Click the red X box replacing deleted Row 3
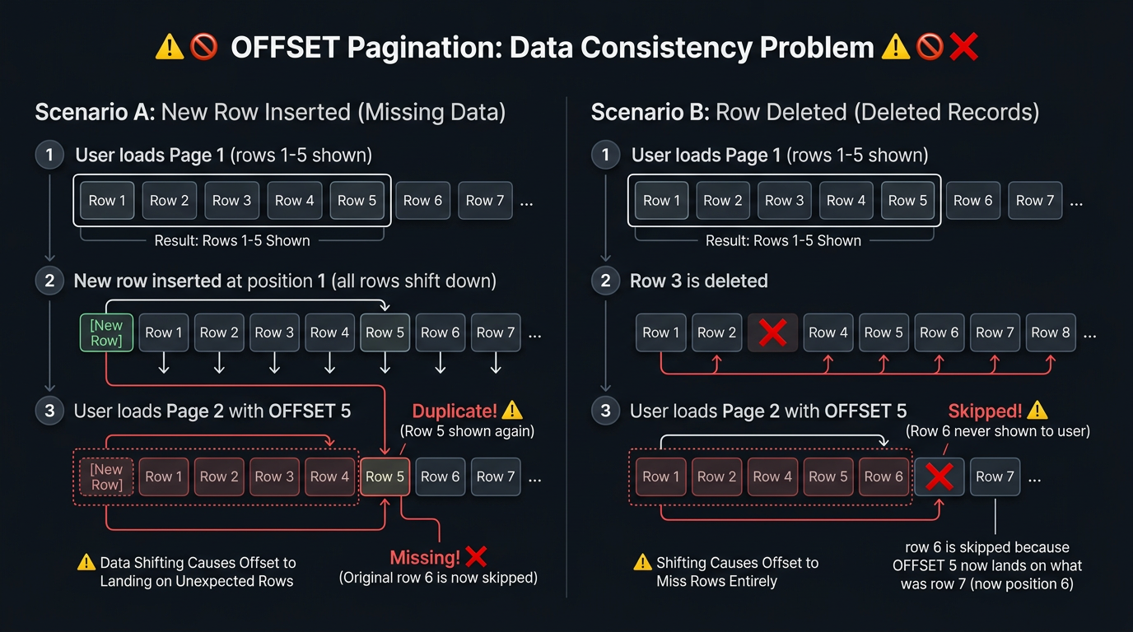 coord(772,332)
